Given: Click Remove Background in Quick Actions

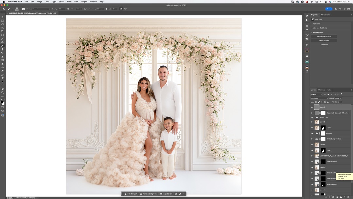Looking at the screenshot, I should click(x=324, y=36).
